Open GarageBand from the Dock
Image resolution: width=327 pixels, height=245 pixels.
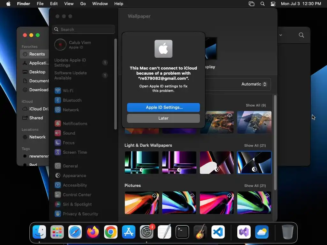200,232
